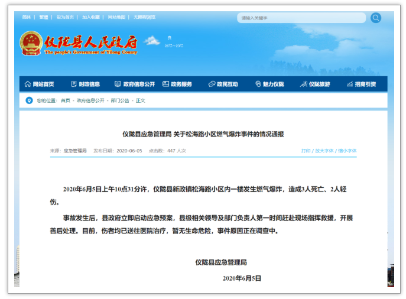Click 正文 in the breadcrumb

point(140,100)
